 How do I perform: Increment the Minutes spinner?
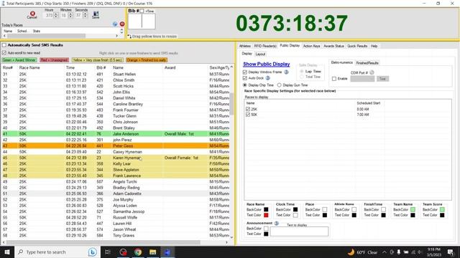pos(70,14)
